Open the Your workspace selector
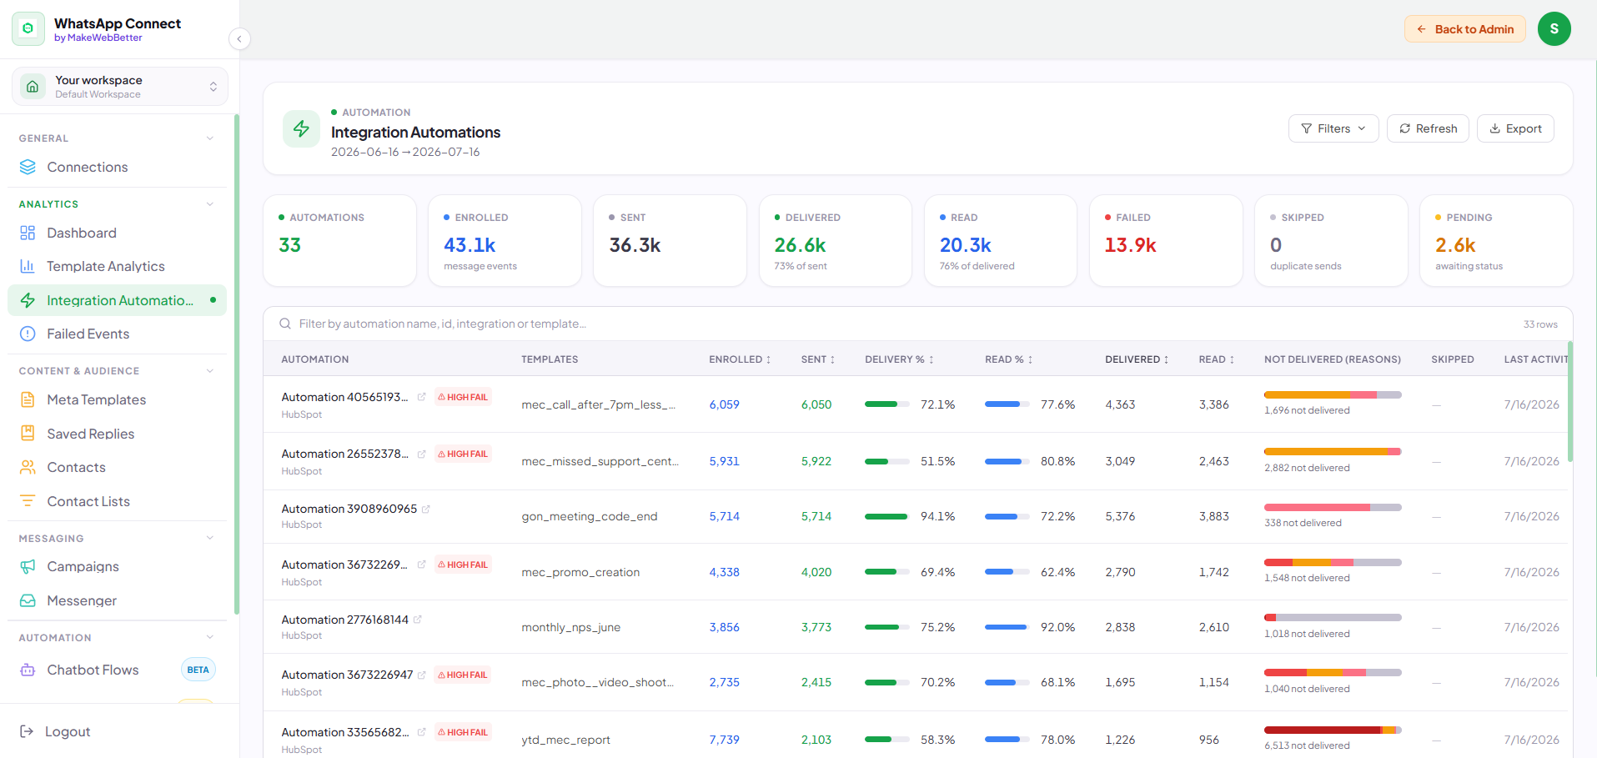 pyautogui.click(x=120, y=87)
